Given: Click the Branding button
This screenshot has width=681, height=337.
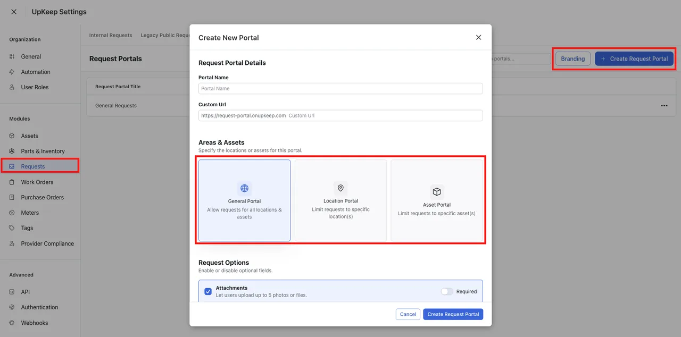Looking at the screenshot, I should [x=573, y=59].
